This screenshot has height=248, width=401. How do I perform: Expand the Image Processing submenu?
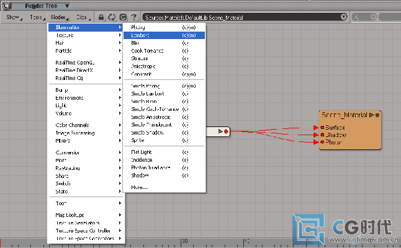[x=86, y=133]
